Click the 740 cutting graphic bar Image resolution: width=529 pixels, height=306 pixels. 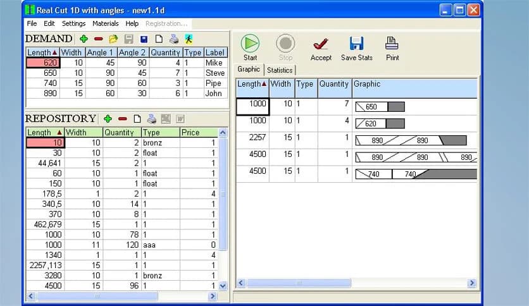point(416,174)
